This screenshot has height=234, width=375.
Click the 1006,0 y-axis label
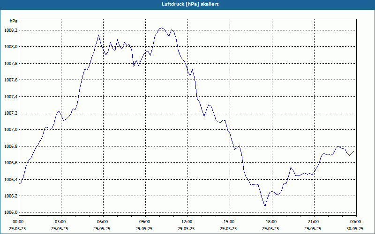click(11, 212)
